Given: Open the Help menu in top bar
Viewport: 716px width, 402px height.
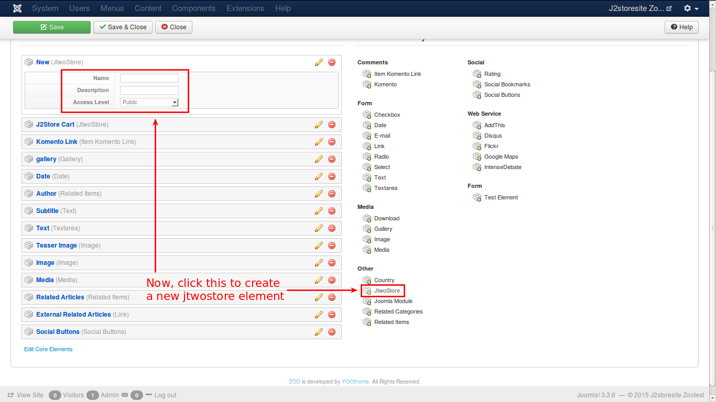Looking at the screenshot, I should pyautogui.click(x=283, y=8).
